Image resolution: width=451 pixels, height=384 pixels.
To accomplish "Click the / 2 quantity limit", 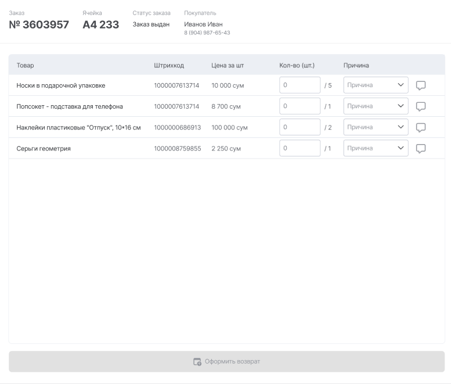I will tap(328, 128).
